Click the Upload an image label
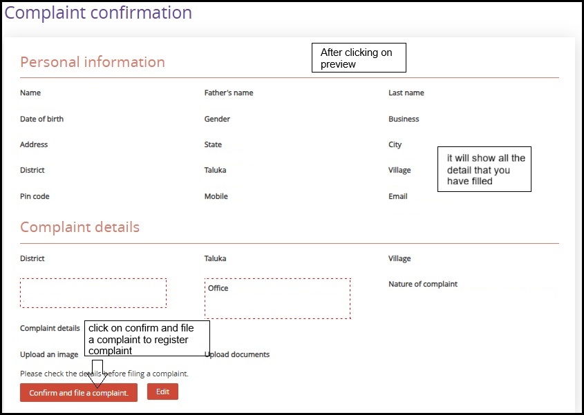The image size is (584, 415). coord(49,355)
